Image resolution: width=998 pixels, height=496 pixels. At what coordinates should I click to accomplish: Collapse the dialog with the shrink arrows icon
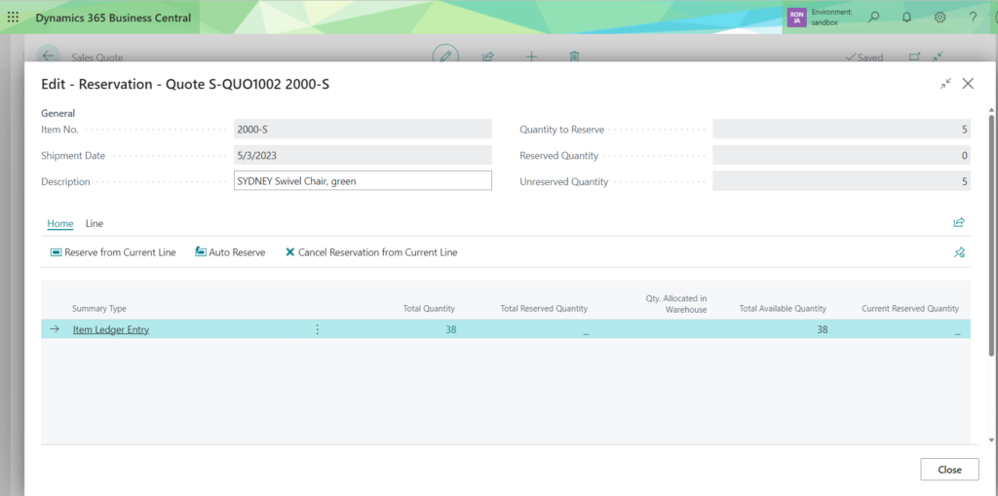pos(945,85)
